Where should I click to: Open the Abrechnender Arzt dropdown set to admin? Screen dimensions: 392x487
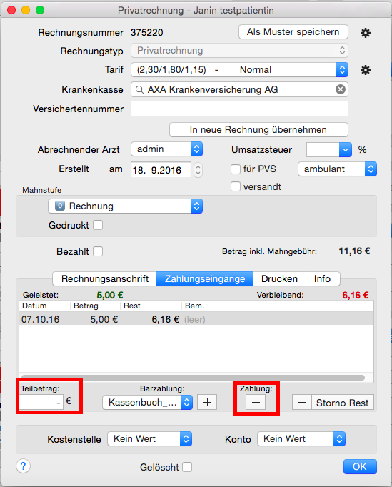click(x=167, y=149)
